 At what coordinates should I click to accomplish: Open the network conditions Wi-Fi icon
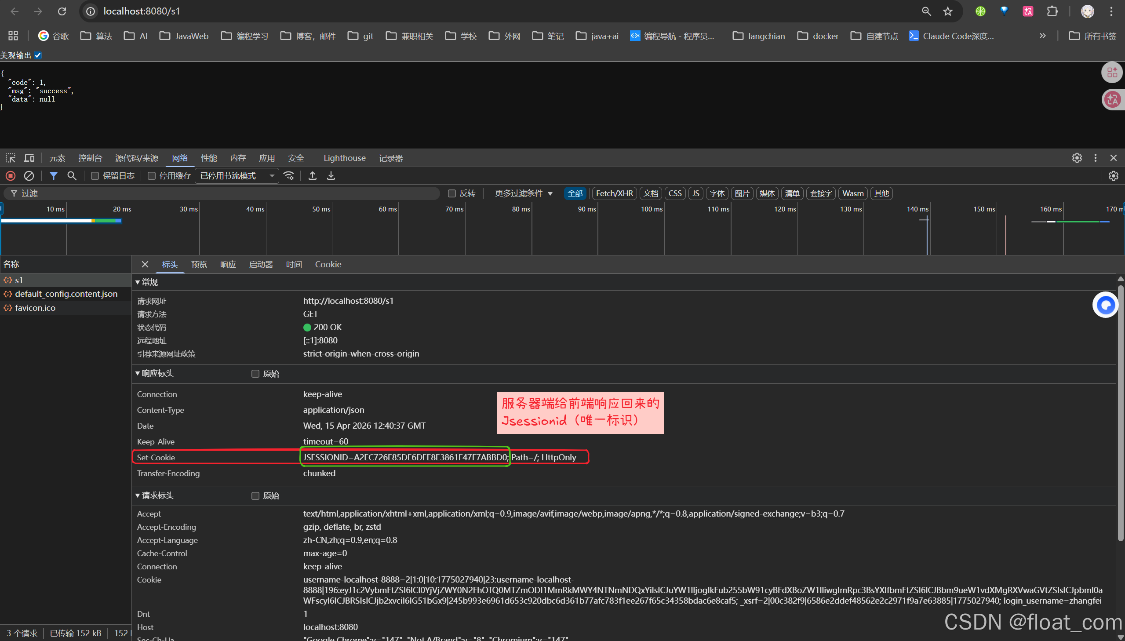289,176
